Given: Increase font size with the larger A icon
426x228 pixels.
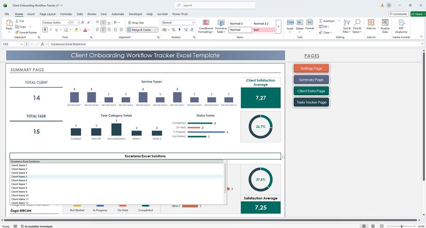Looking at the screenshot, I should [x=83, y=22].
